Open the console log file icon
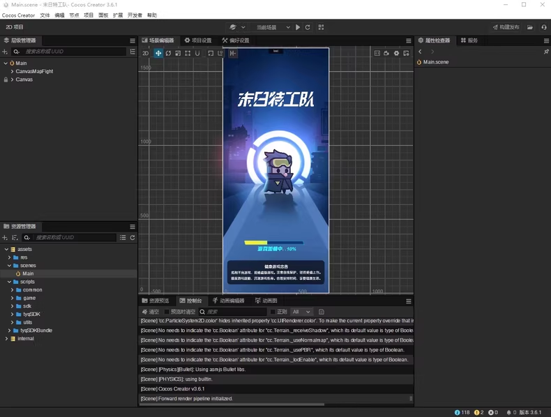551x417 pixels. [x=322, y=312]
